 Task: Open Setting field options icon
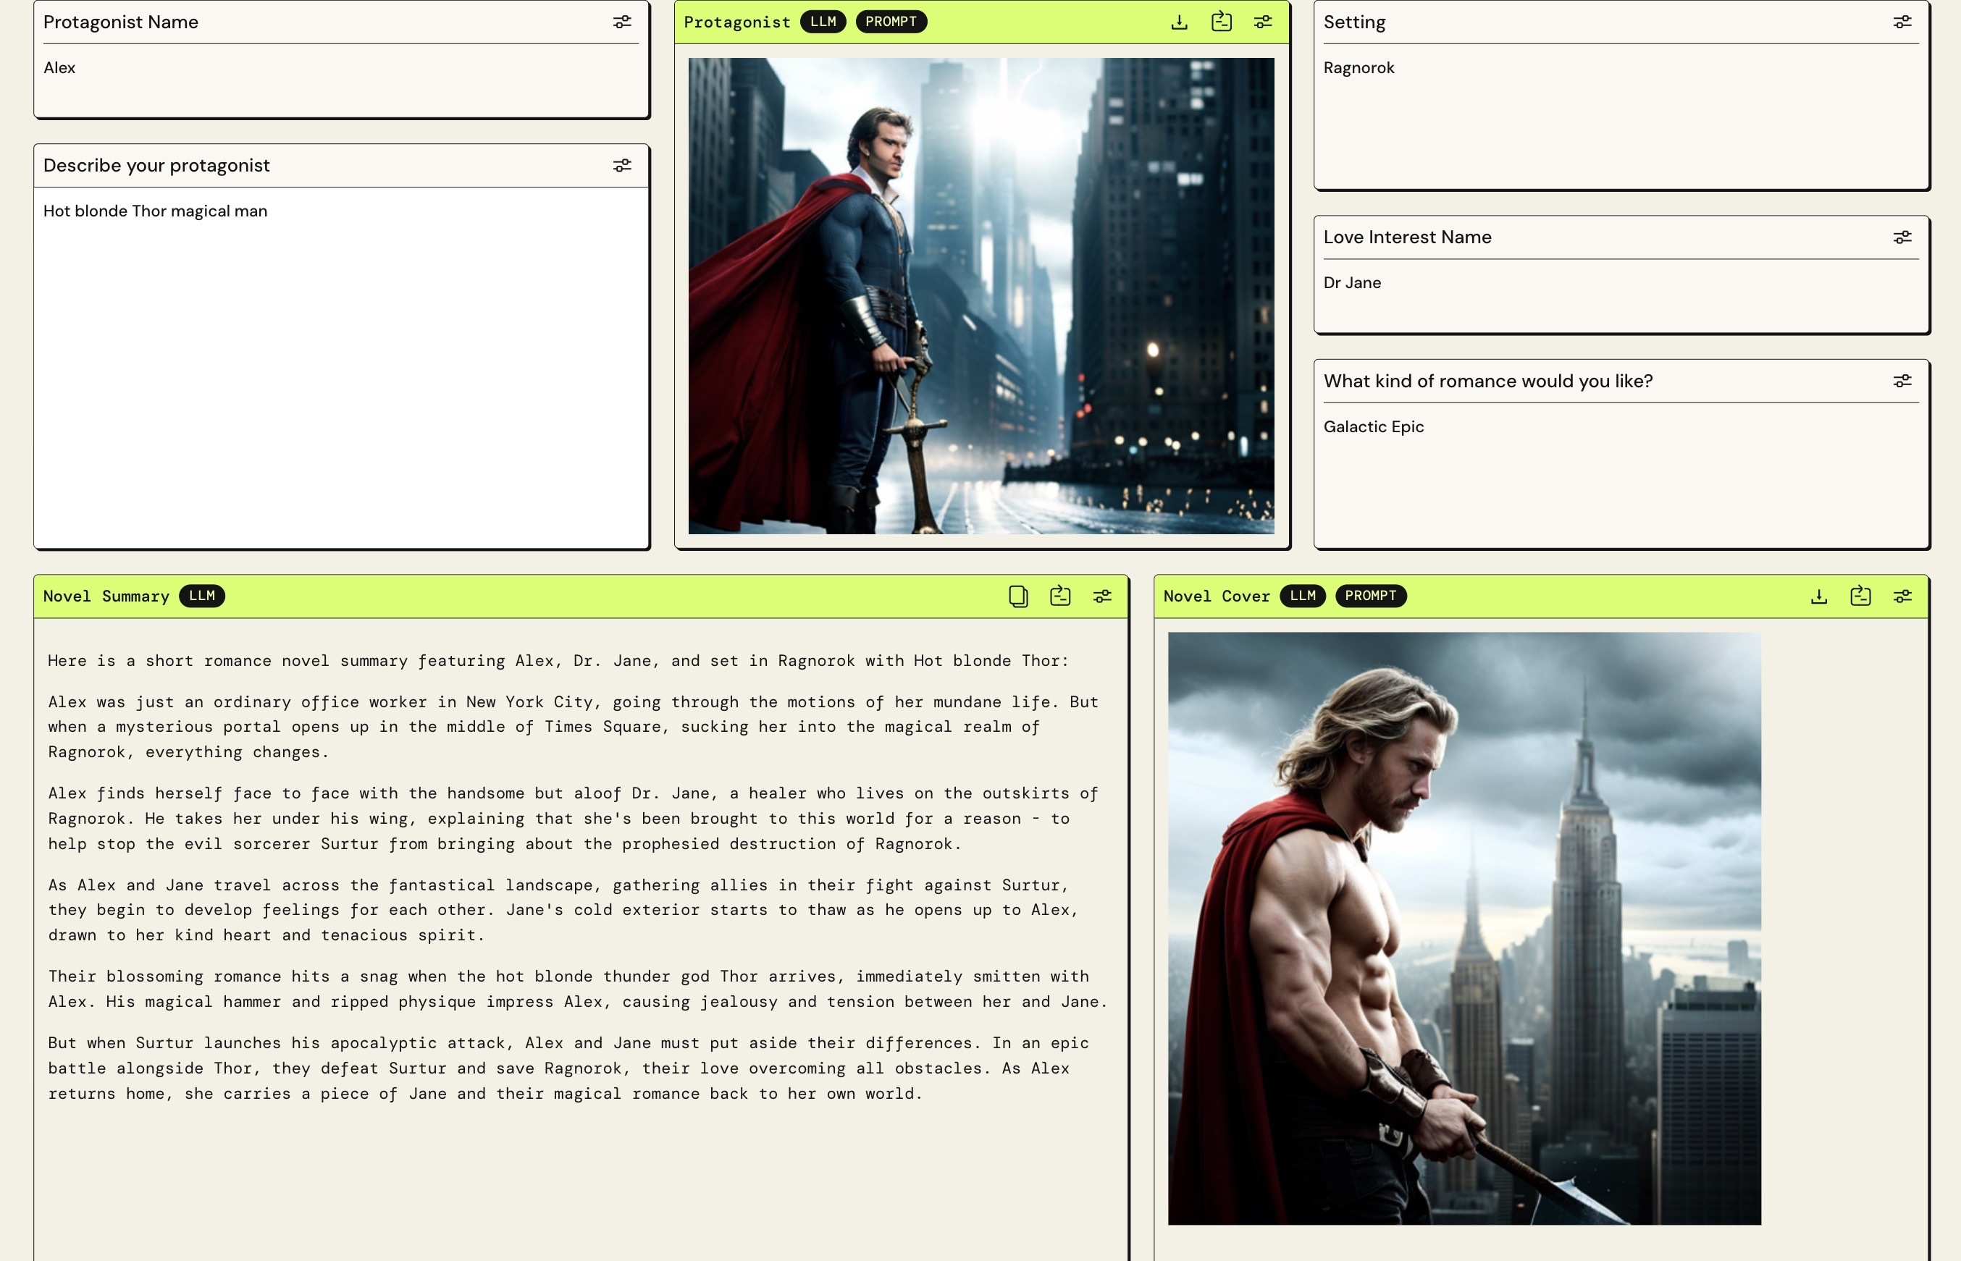pos(1902,22)
